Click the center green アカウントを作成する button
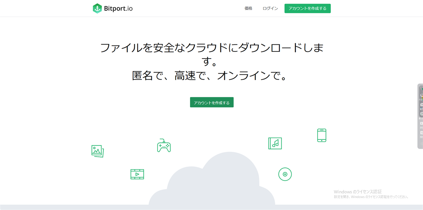This screenshot has width=423, height=210. [212, 102]
